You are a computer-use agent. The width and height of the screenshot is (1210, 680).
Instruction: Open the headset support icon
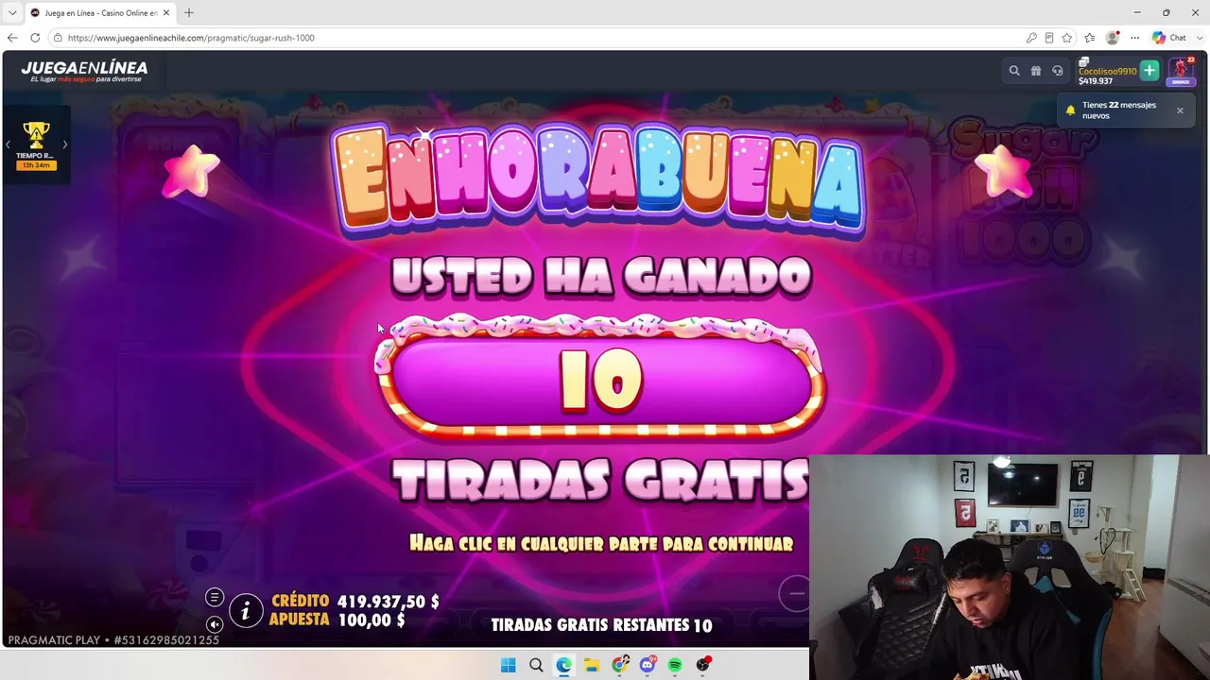tap(1058, 71)
